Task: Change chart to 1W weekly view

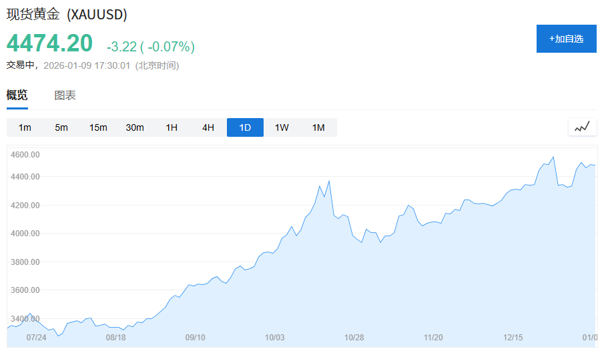Action: (x=282, y=127)
